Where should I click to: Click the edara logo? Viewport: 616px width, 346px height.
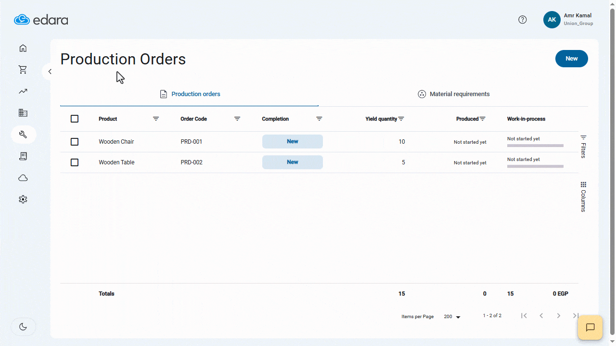41,20
